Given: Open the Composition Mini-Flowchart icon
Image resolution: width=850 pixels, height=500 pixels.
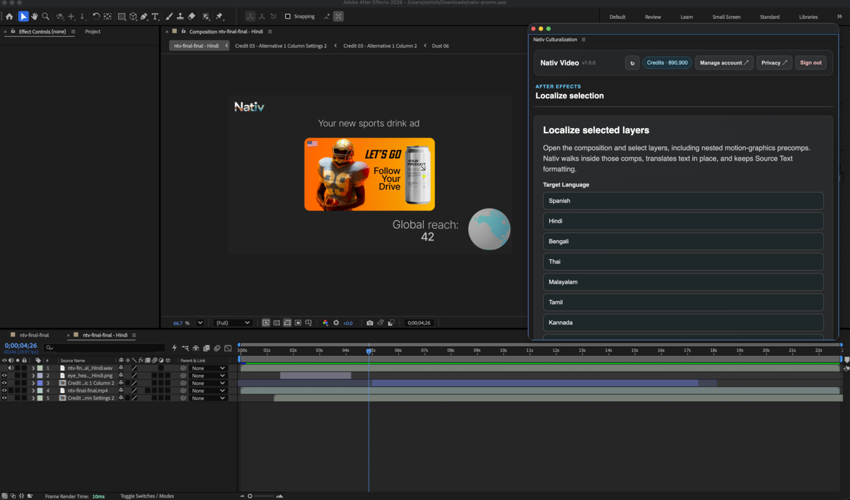Looking at the screenshot, I should [185, 348].
